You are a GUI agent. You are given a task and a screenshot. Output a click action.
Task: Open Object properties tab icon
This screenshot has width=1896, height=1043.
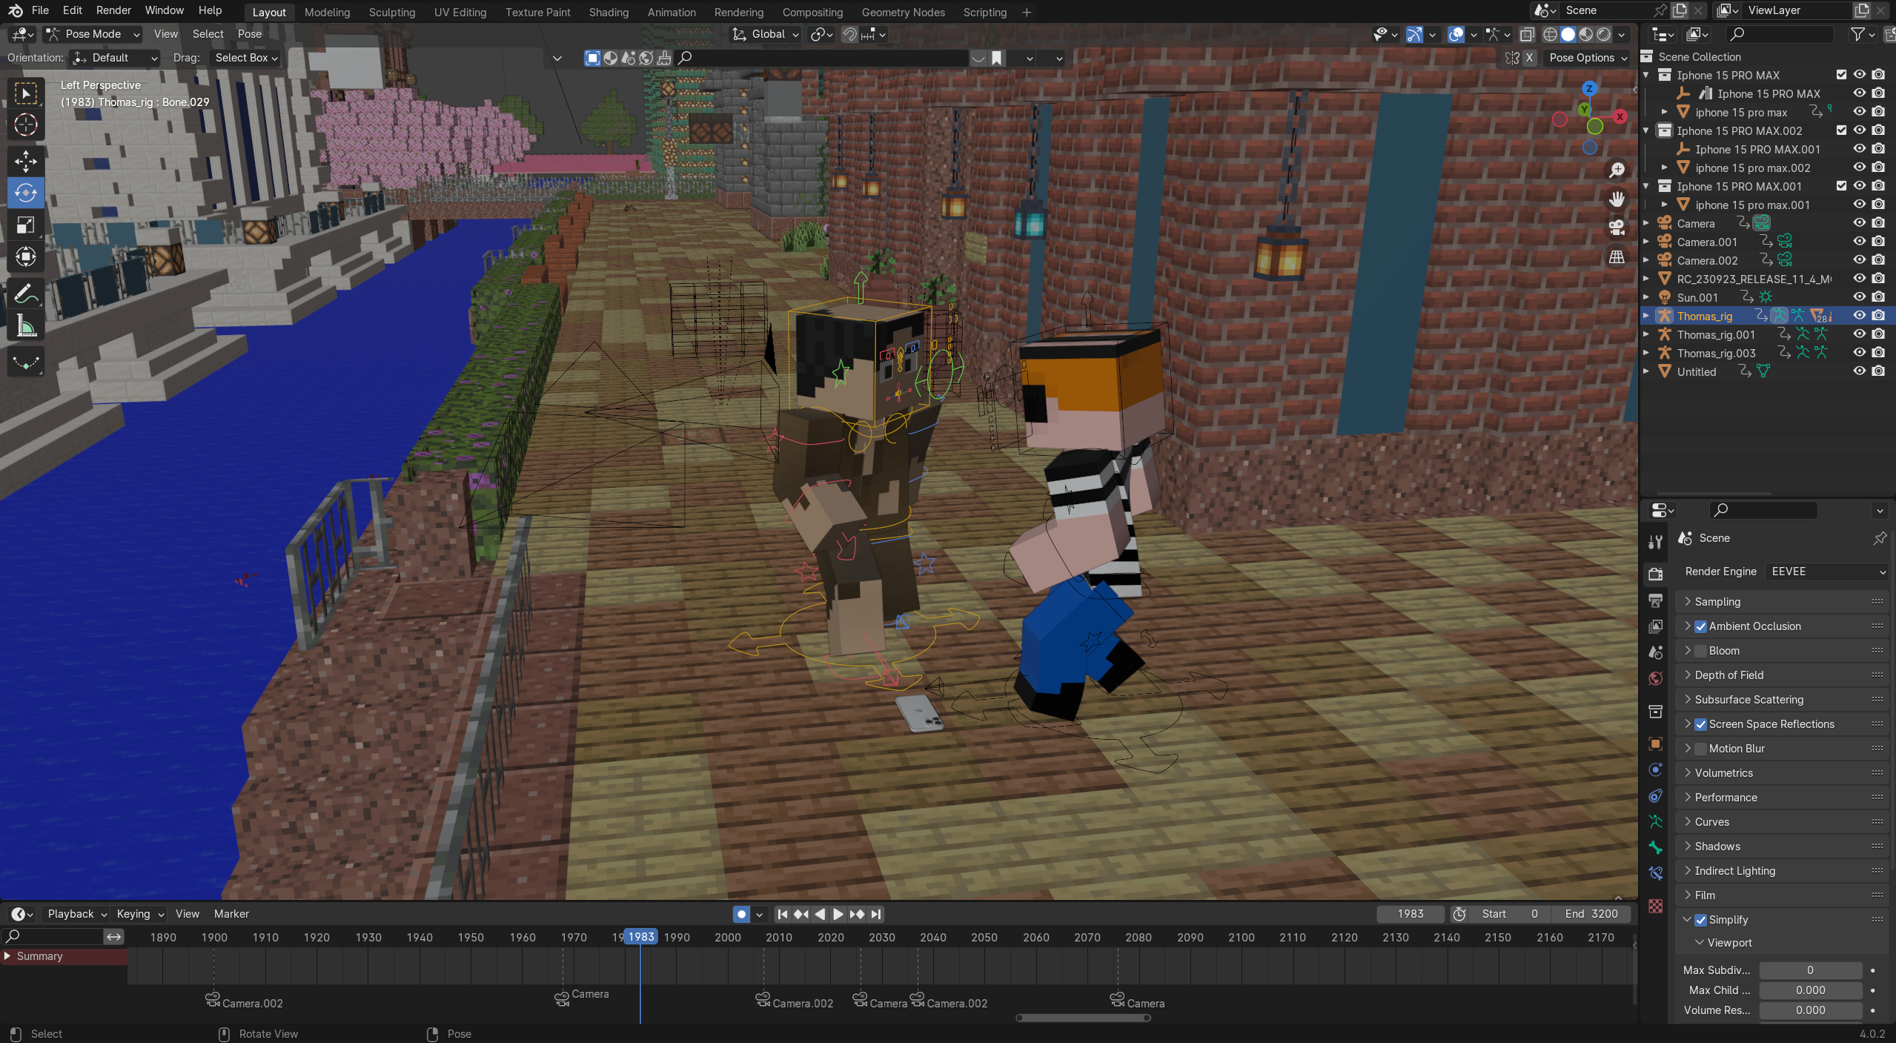1655,744
